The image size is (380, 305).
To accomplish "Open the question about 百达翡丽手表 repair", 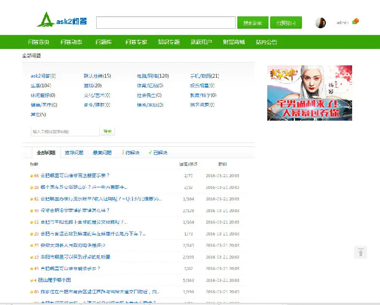I will click(x=75, y=176).
